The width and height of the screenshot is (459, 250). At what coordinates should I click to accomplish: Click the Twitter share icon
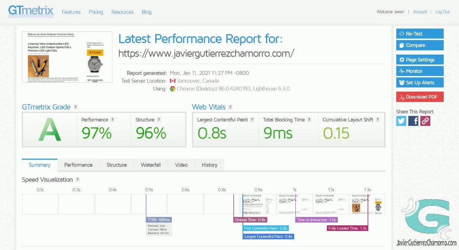401,121
